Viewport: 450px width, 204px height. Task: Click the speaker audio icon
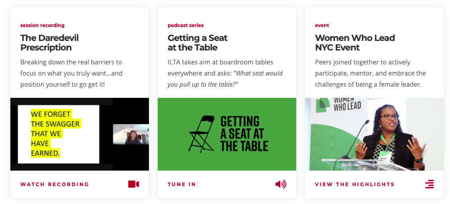281,184
